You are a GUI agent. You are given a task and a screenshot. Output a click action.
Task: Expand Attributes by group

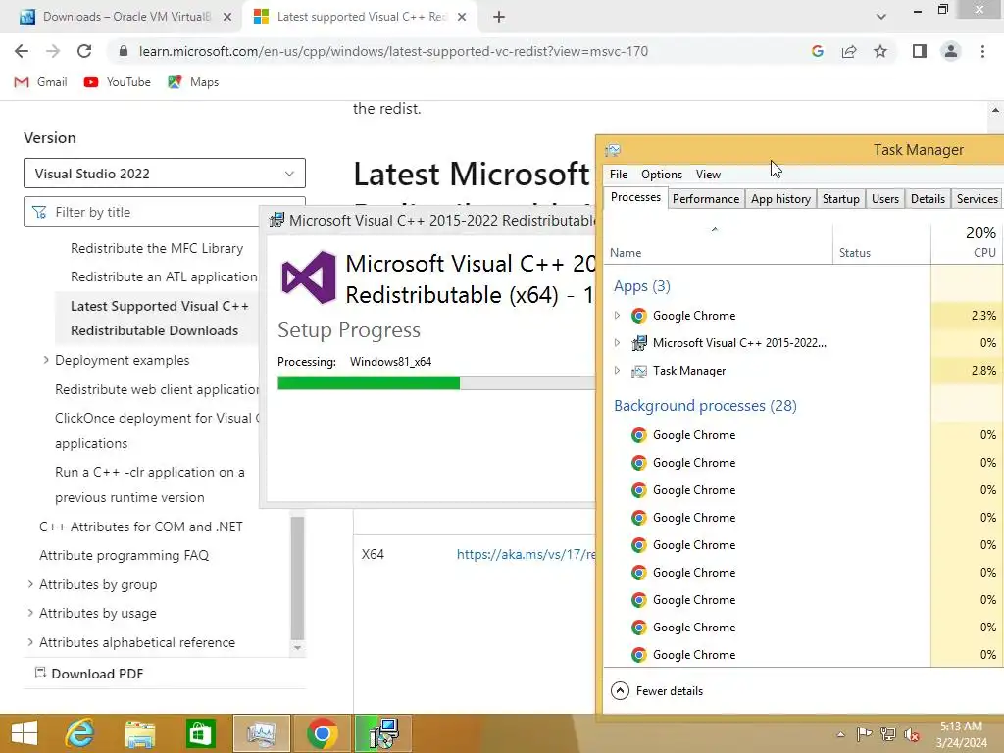click(x=30, y=584)
